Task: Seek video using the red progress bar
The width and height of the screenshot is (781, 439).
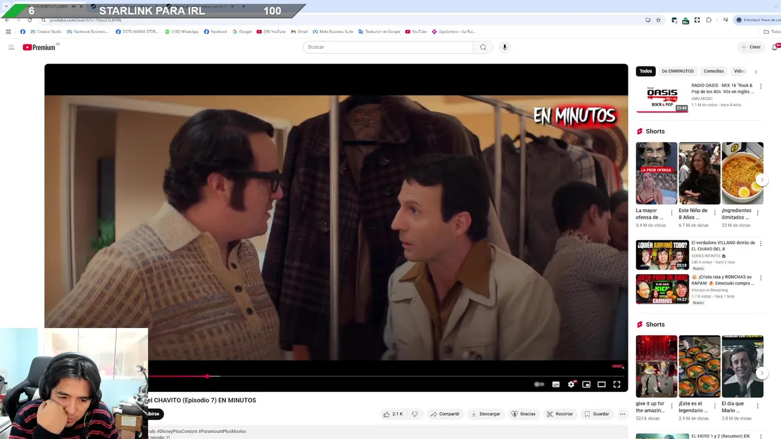Action: coord(386,376)
